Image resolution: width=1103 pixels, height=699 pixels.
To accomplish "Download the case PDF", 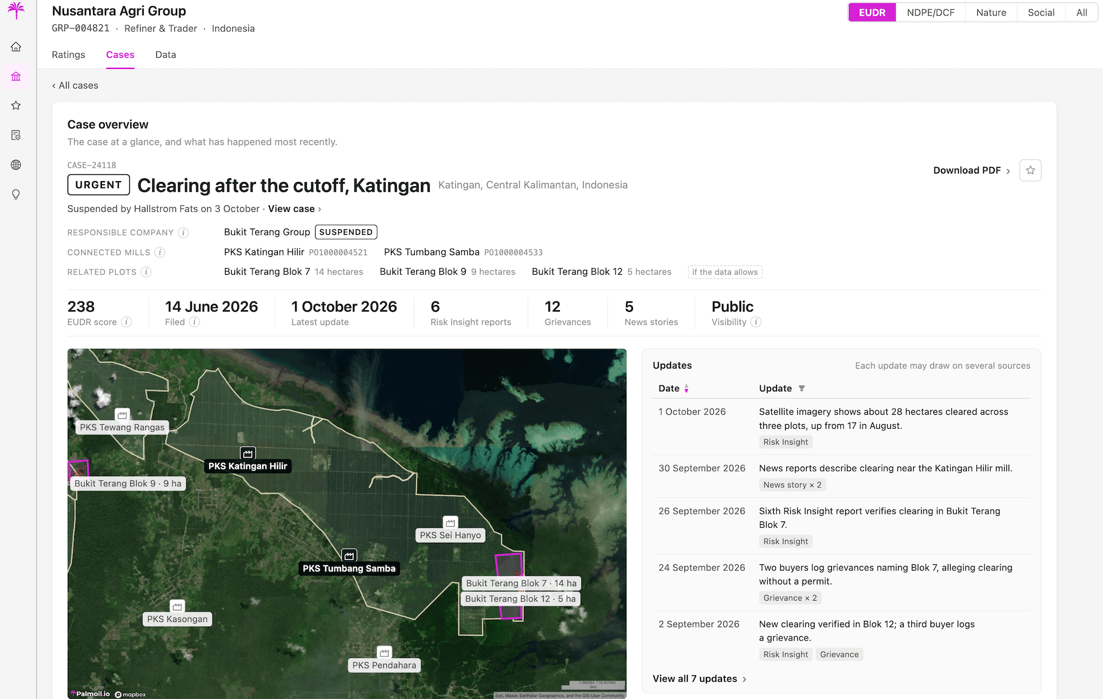I will [972, 170].
